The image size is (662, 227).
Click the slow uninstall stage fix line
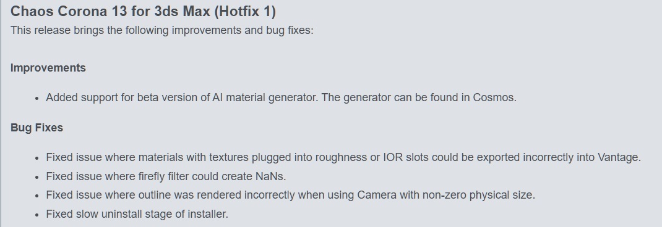point(137,215)
